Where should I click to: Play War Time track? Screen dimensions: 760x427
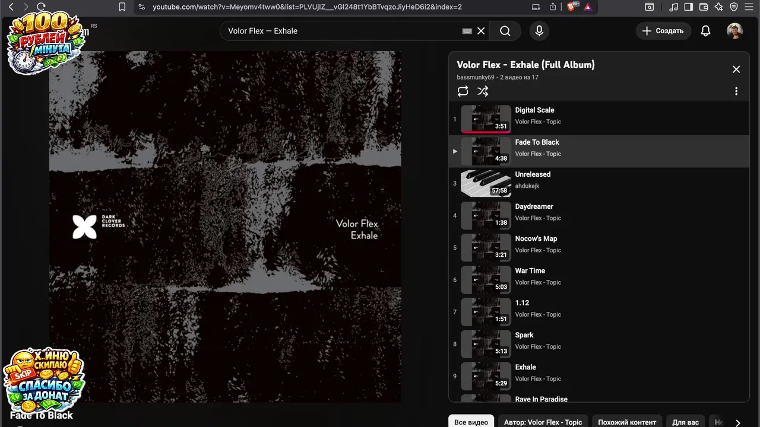(598, 279)
